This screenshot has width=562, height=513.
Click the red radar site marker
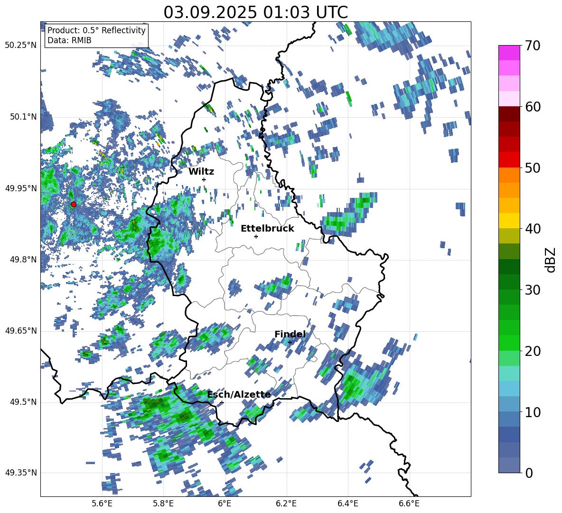(x=74, y=205)
